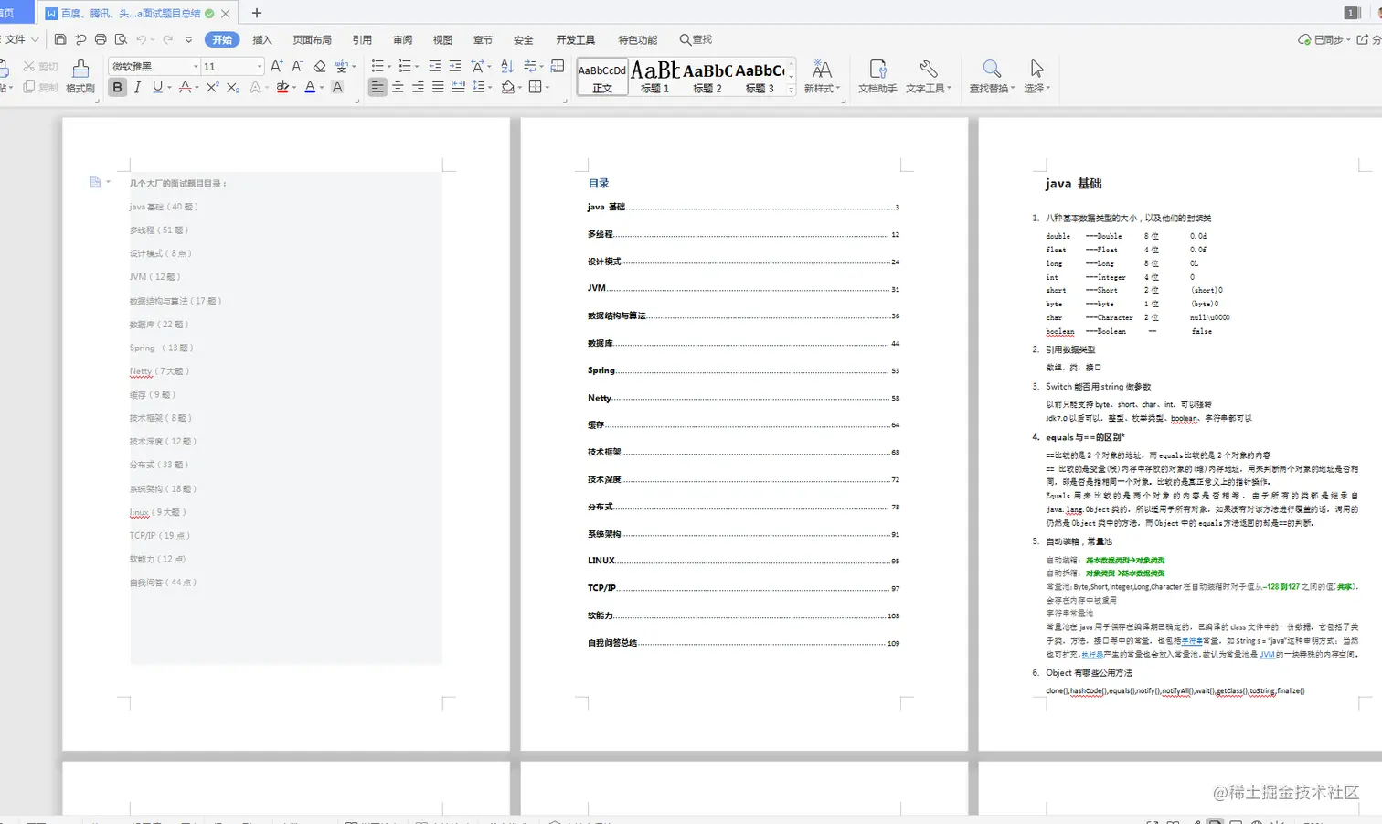
Task: Select Align Right paragraph alignment
Action: (x=418, y=87)
